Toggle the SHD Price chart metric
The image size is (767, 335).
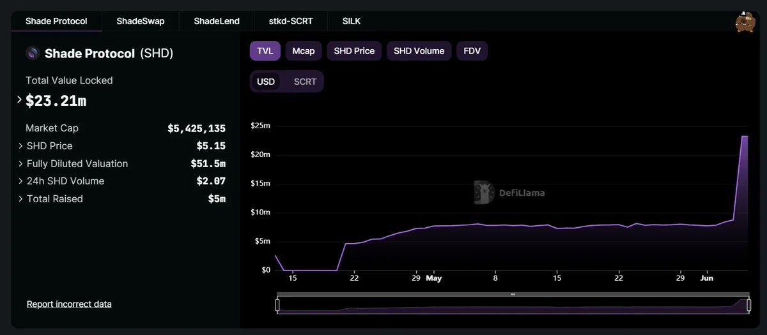coord(354,51)
